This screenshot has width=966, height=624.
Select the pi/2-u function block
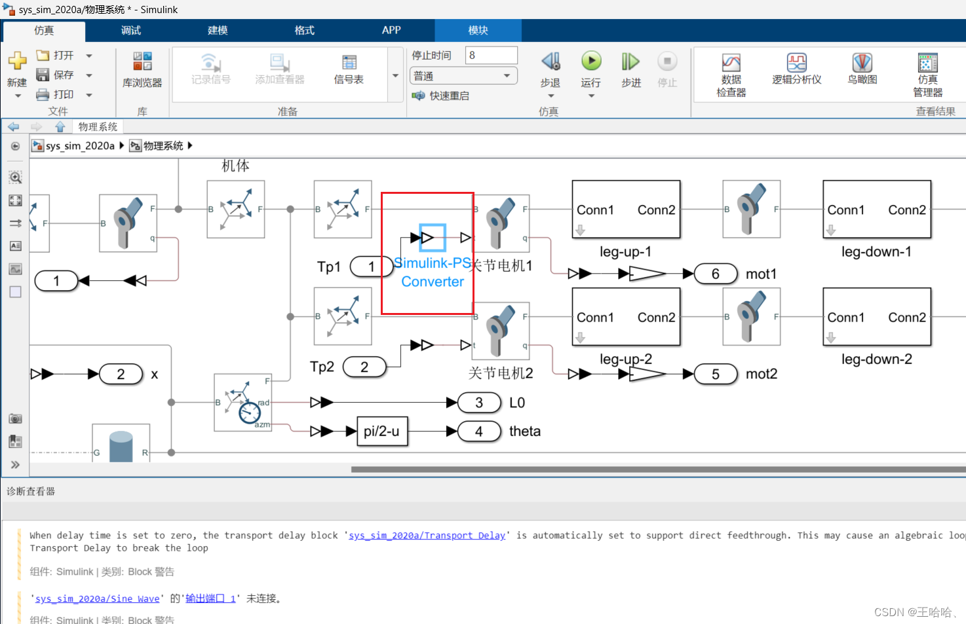click(382, 431)
